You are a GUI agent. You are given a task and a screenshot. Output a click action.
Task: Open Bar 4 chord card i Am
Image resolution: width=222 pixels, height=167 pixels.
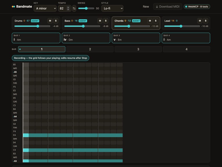click(186, 38)
